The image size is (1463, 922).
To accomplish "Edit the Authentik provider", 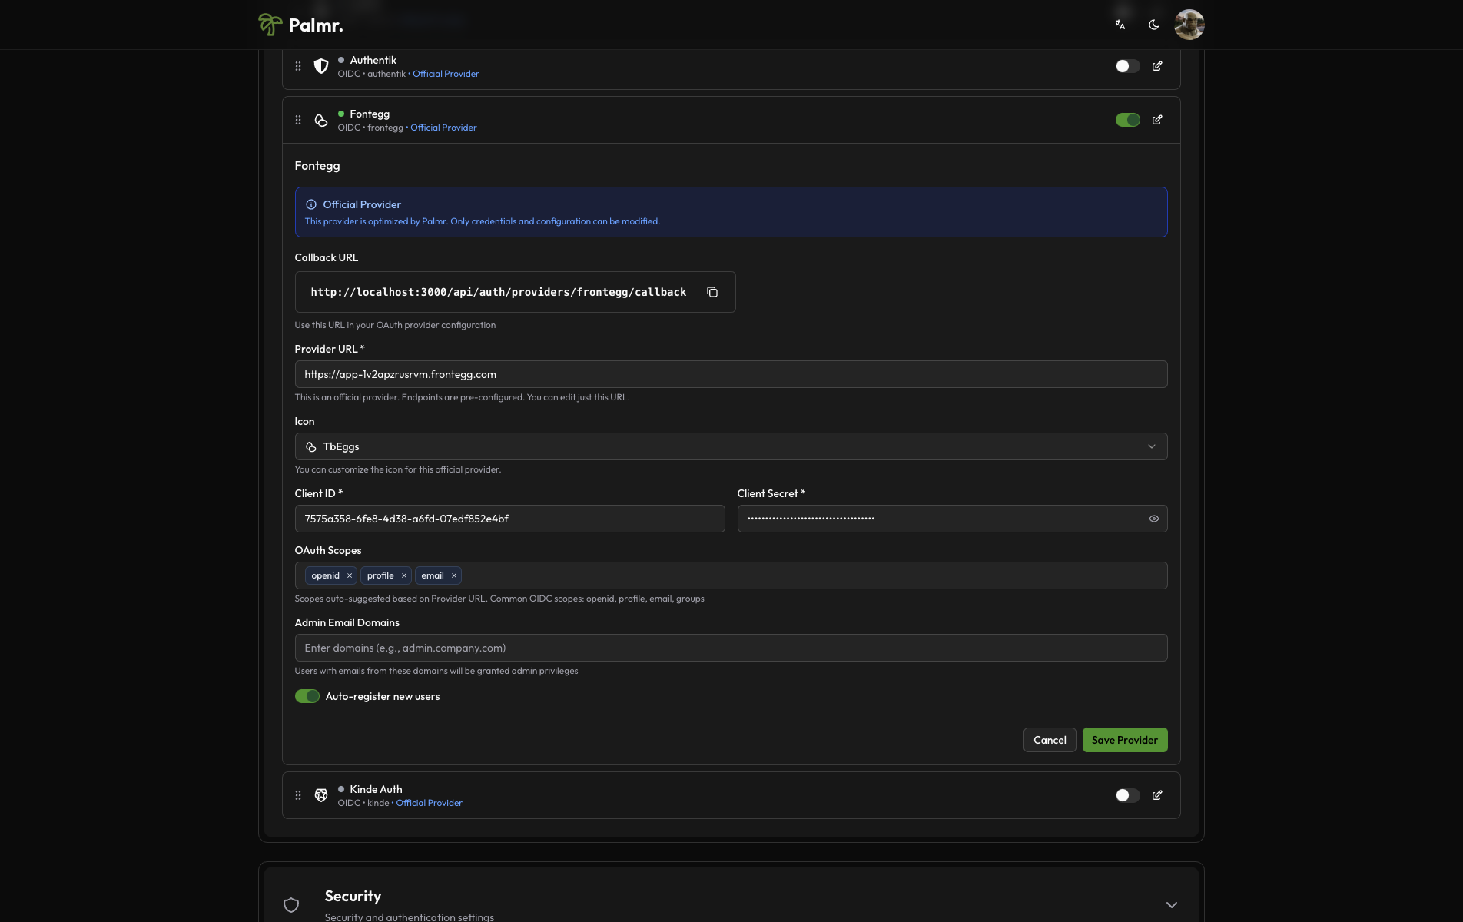I will pyautogui.click(x=1157, y=66).
